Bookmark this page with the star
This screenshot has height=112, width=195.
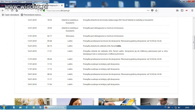156,11
